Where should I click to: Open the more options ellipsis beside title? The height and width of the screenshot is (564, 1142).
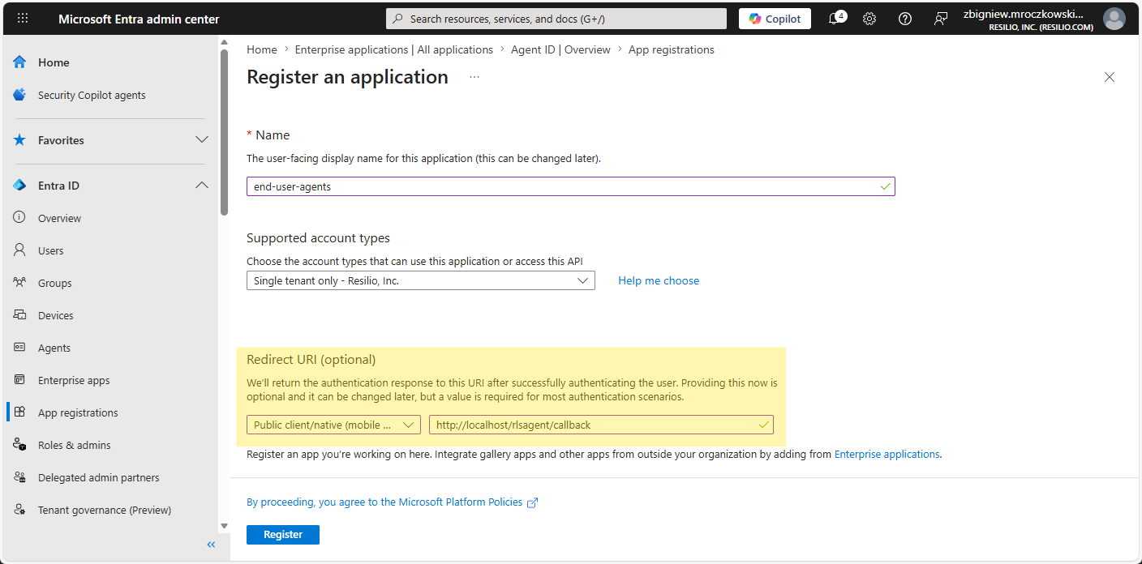tap(474, 77)
